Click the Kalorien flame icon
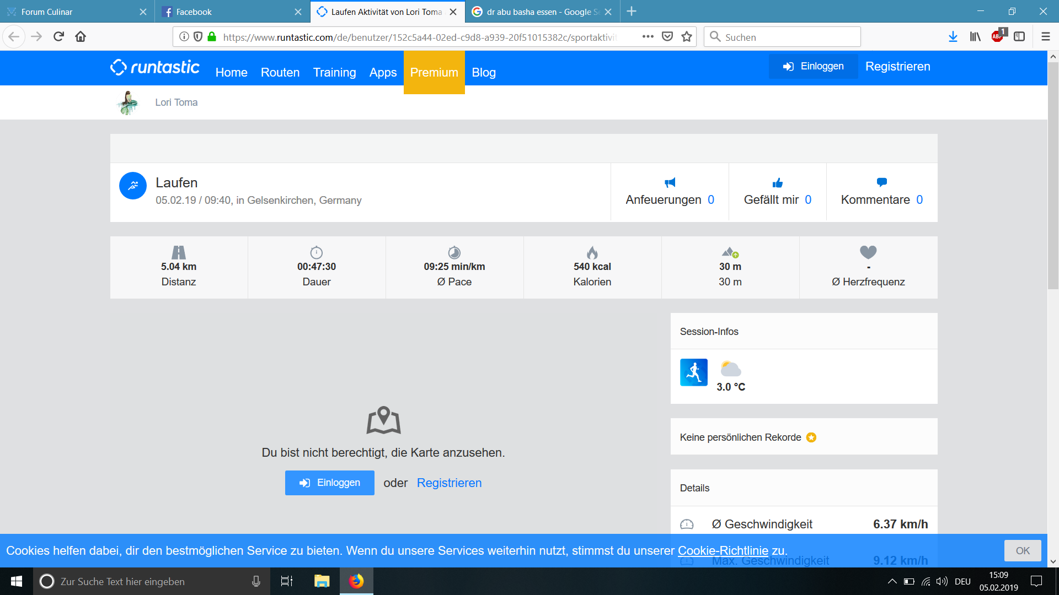The image size is (1059, 595). 592,252
